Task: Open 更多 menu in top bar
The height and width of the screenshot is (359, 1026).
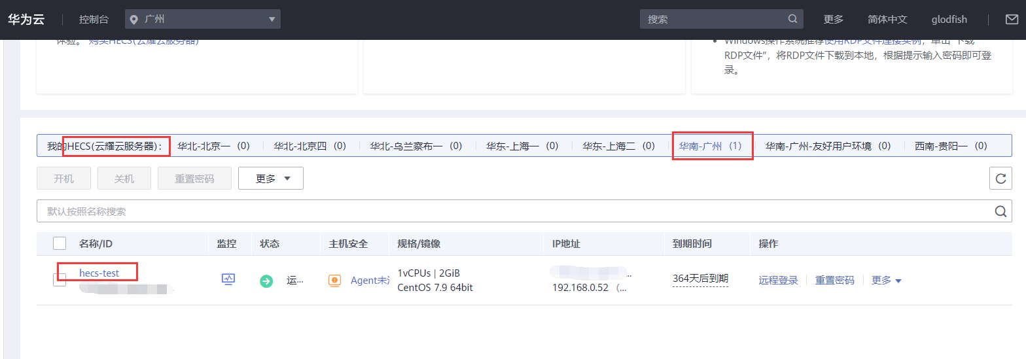Action: click(833, 19)
